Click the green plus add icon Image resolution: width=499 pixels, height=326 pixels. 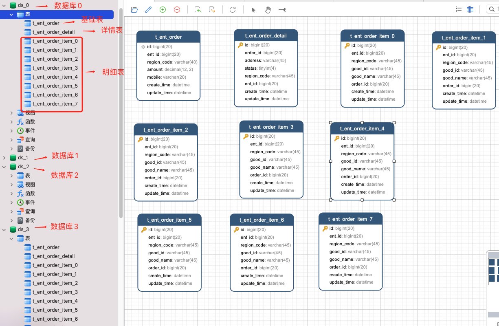point(163,10)
